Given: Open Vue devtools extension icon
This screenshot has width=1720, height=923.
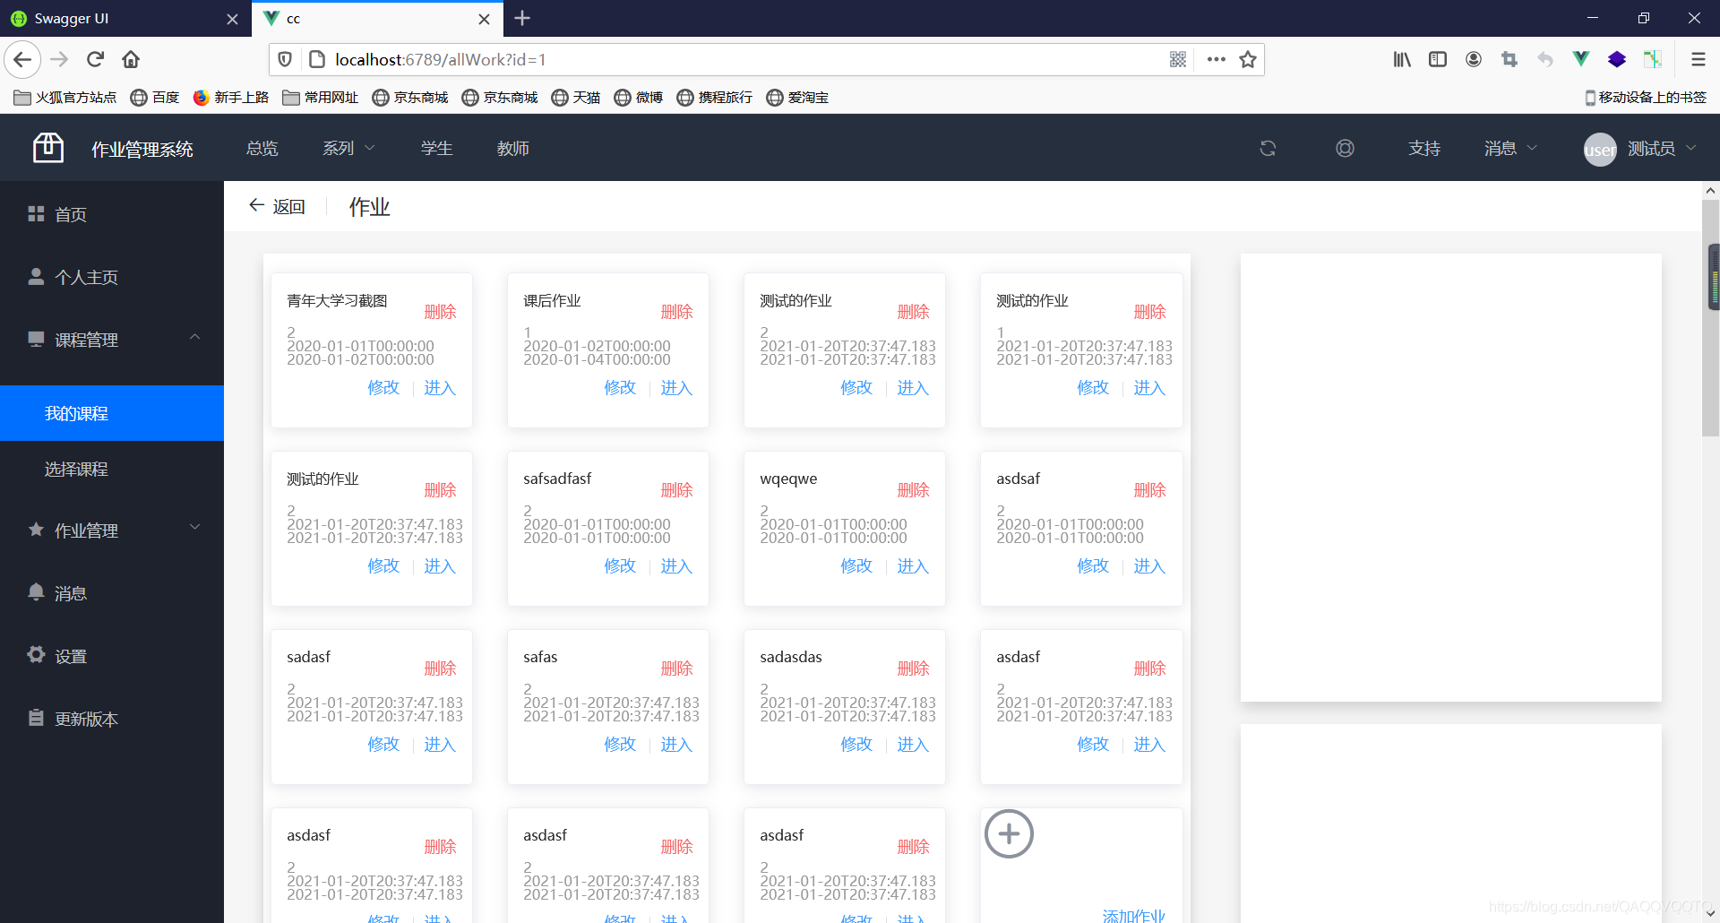Looking at the screenshot, I should point(1581,59).
